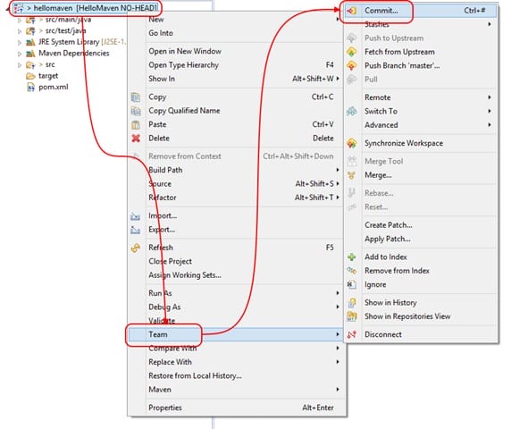
Task: Click the Disconnect icon
Action: coord(351,334)
